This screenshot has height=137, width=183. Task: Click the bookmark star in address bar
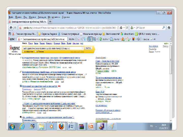tap(118, 28)
